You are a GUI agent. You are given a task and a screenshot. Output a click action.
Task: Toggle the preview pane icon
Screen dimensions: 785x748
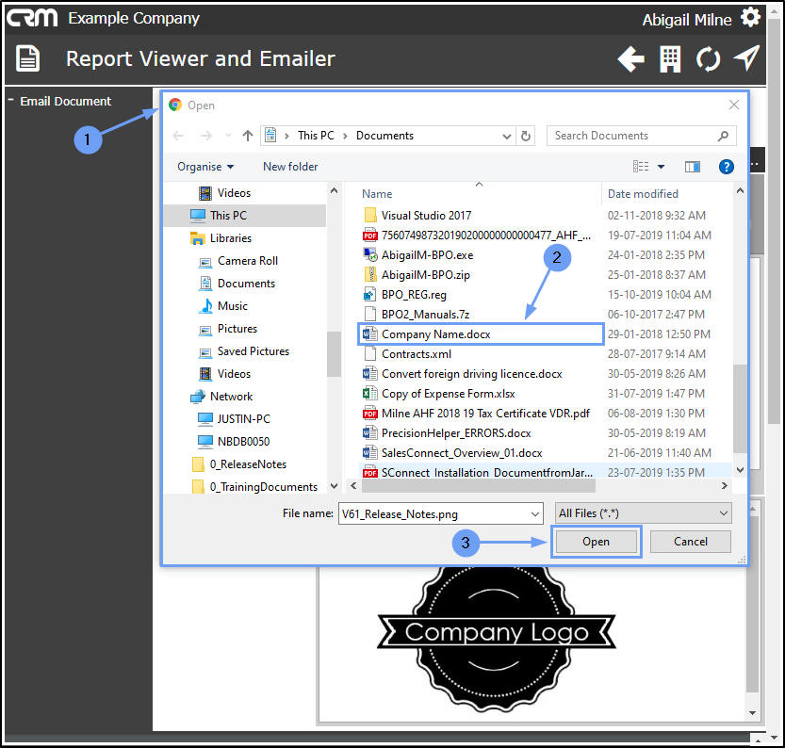[693, 167]
